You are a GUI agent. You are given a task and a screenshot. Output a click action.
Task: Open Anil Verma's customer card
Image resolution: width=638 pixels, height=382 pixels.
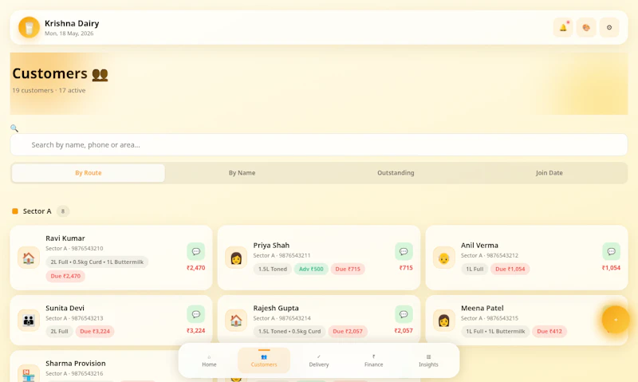526,258
